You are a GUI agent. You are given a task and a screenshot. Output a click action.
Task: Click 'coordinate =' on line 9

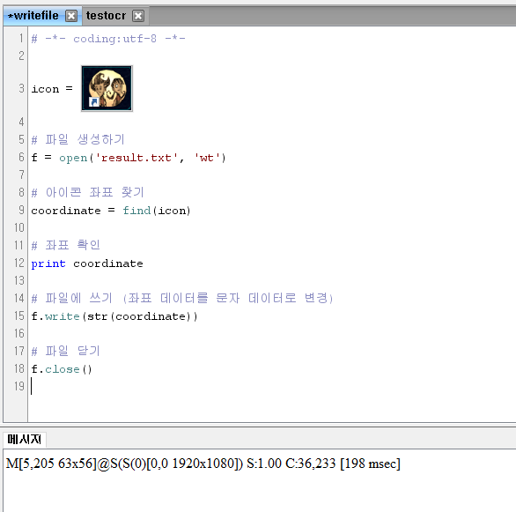point(73,211)
